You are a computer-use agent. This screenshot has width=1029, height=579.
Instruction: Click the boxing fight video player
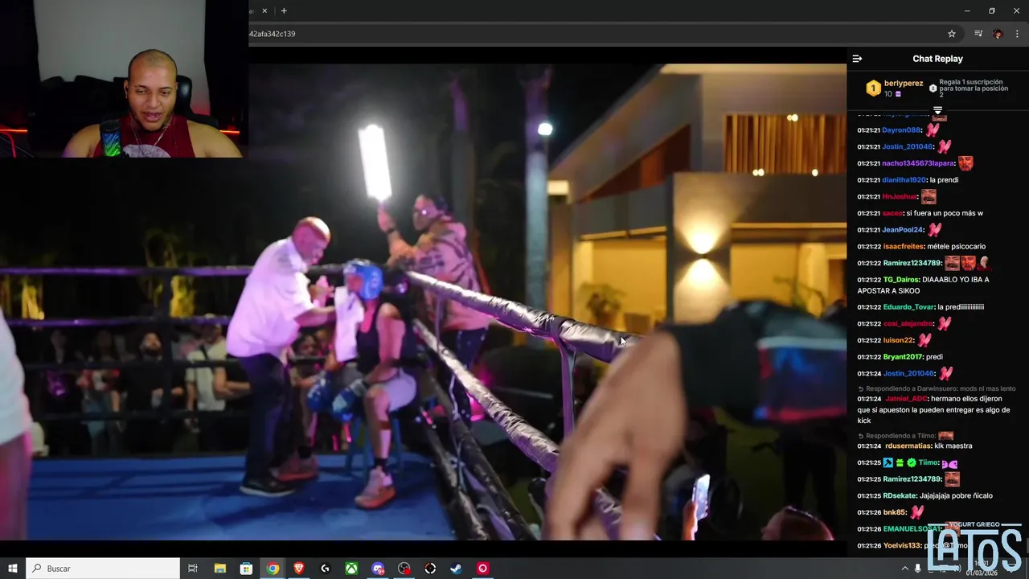click(x=423, y=302)
